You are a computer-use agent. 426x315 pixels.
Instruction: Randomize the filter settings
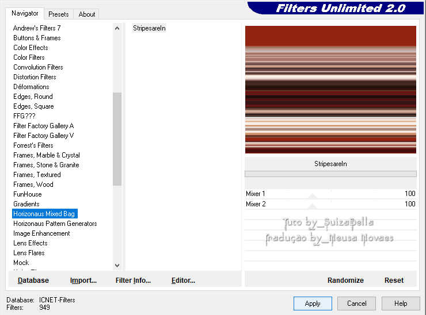[x=345, y=281]
